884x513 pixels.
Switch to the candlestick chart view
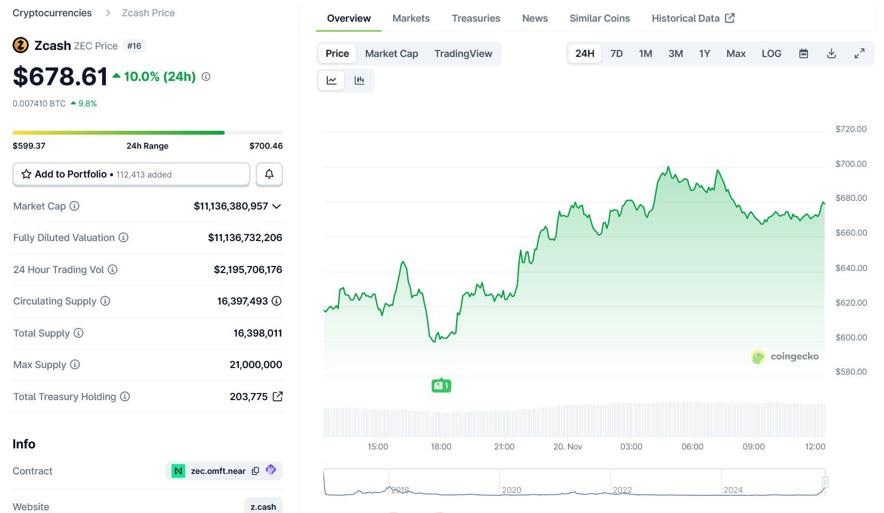point(359,80)
